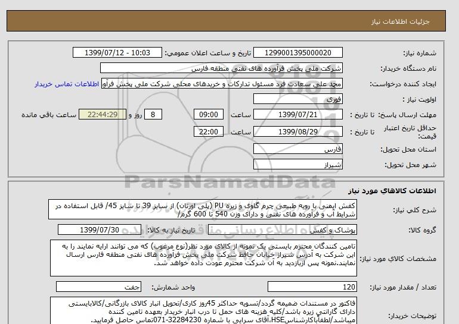Click the unit of measure field جفت
Screen dimensions: 459x324
tap(98, 287)
